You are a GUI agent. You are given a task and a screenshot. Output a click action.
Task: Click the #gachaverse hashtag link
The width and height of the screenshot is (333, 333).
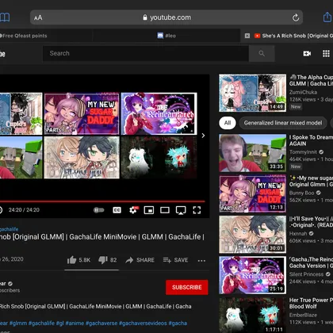click(101, 323)
